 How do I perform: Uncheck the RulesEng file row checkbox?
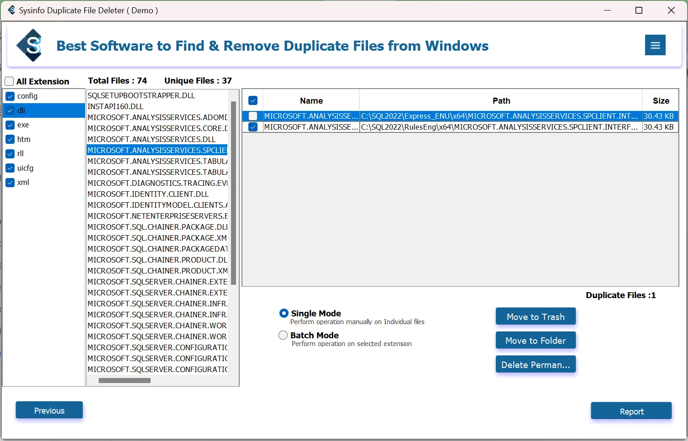point(253,127)
